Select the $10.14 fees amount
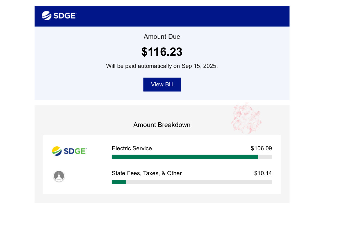 click(263, 173)
